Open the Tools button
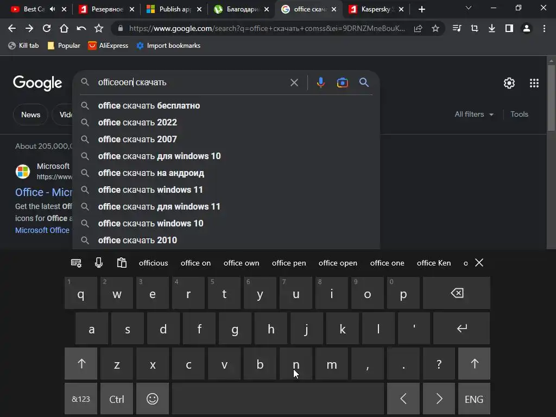 (x=519, y=114)
